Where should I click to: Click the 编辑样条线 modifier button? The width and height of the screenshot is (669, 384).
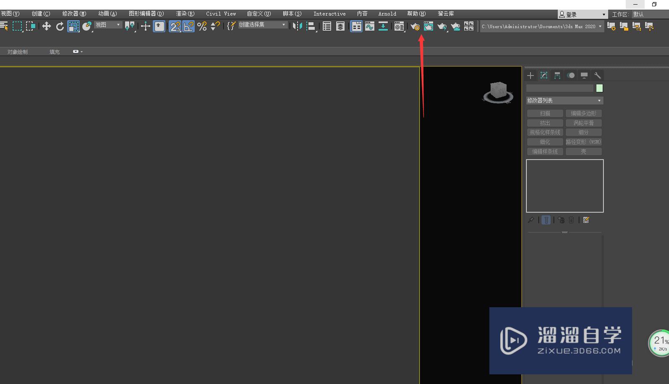545,152
